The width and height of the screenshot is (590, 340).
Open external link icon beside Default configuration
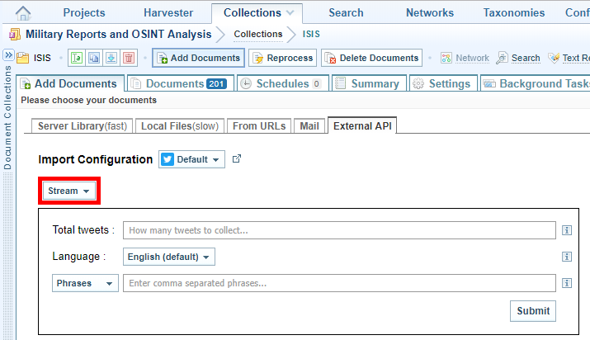tap(237, 158)
